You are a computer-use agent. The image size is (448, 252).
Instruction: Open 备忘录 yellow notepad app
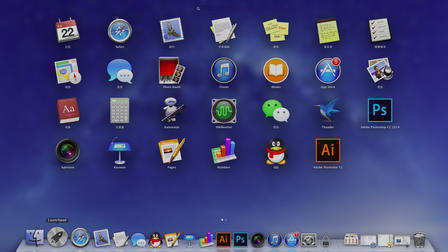[x=328, y=30]
